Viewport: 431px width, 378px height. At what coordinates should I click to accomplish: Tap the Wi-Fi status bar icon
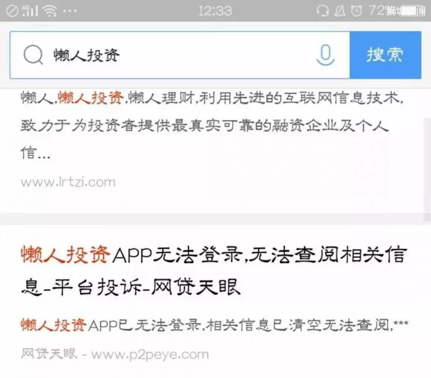[x=50, y=11]
